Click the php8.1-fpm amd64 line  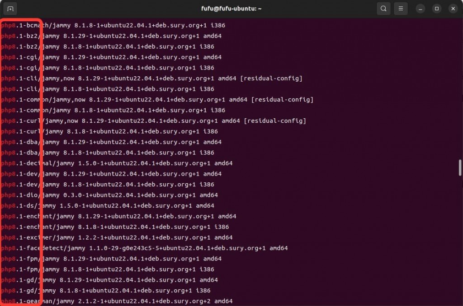pyautogui.click(x=111, y=259)
